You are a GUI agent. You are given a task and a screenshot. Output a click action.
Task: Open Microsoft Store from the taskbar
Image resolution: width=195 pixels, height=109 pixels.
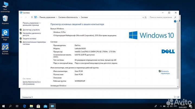tap(38, 106)
